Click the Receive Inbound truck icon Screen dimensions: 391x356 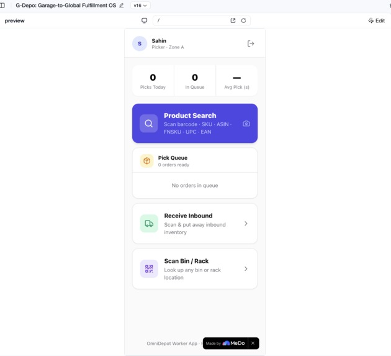tap(149, 224)
